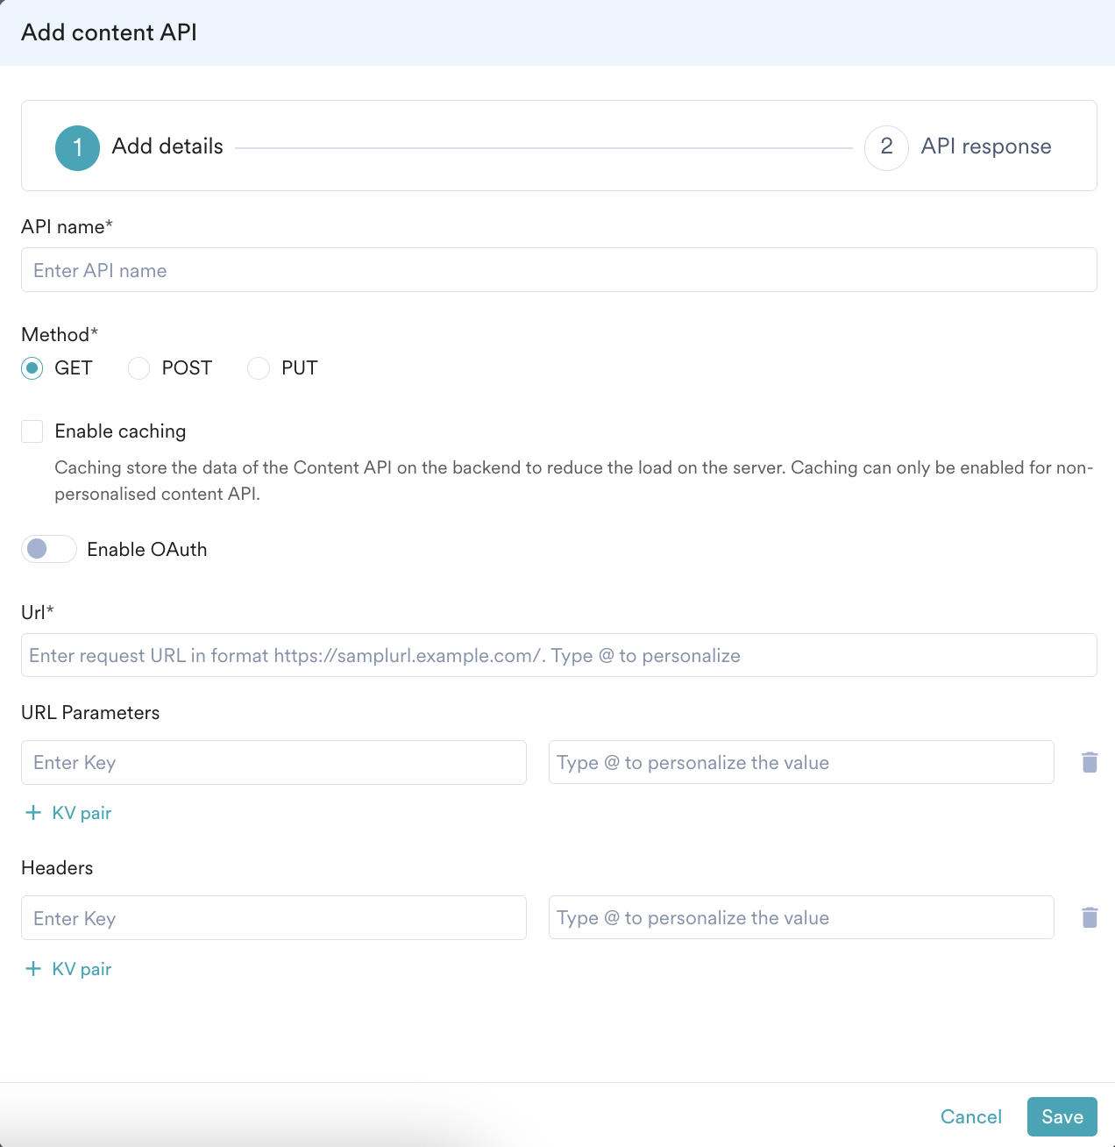Tick the Enable caching checkbox
This screenshot has height=1147, width=1115.
pyautogui.click(x=32, y=431)
